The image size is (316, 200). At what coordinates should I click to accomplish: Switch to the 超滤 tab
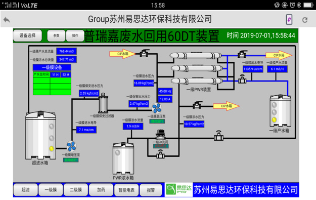26,190
